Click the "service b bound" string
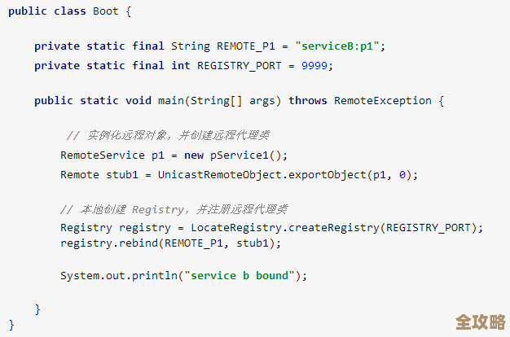The width and height of the screenshot is (510, 337). (241, 275)
